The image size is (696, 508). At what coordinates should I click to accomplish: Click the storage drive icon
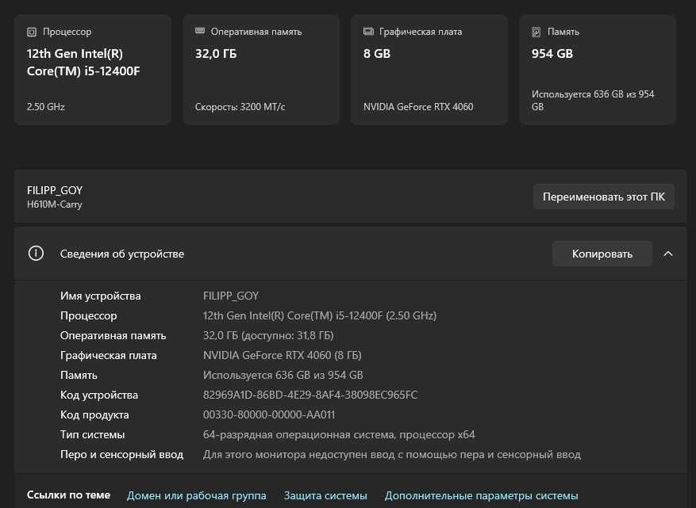[x=536, y=32]
